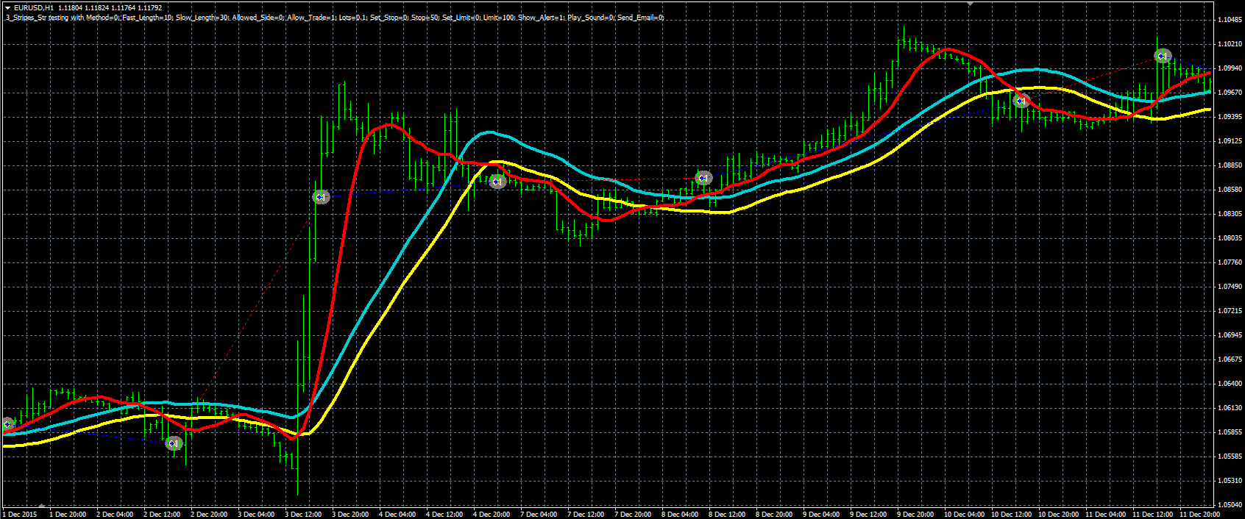Select the trade arrow marker above 10 Dec 12:00

click(1021, 101)
